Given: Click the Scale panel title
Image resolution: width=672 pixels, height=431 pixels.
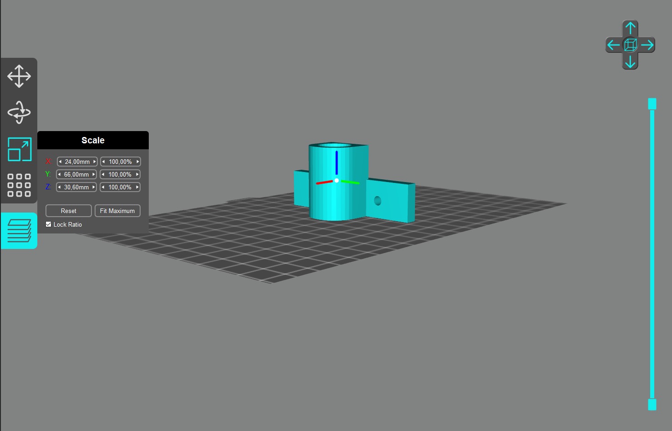Looking at the screenshot, I should (x=93, y=140).
